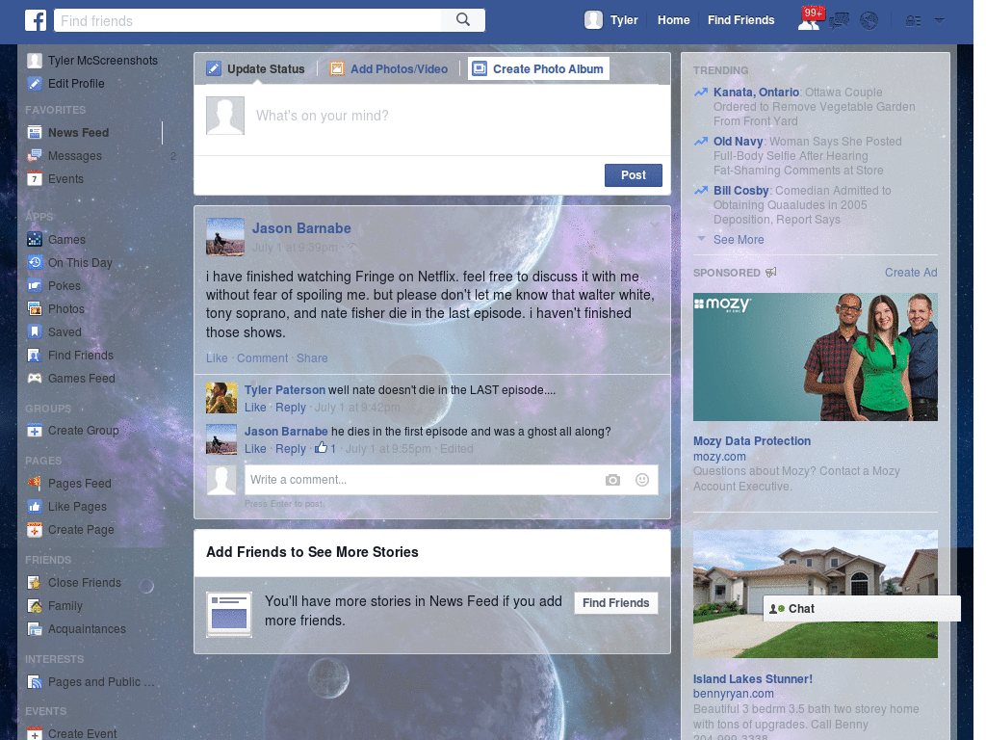Open the Create Ad link
Image resolution: width=986 pixels, height=740 pixels.
click(x=911, y=273)
